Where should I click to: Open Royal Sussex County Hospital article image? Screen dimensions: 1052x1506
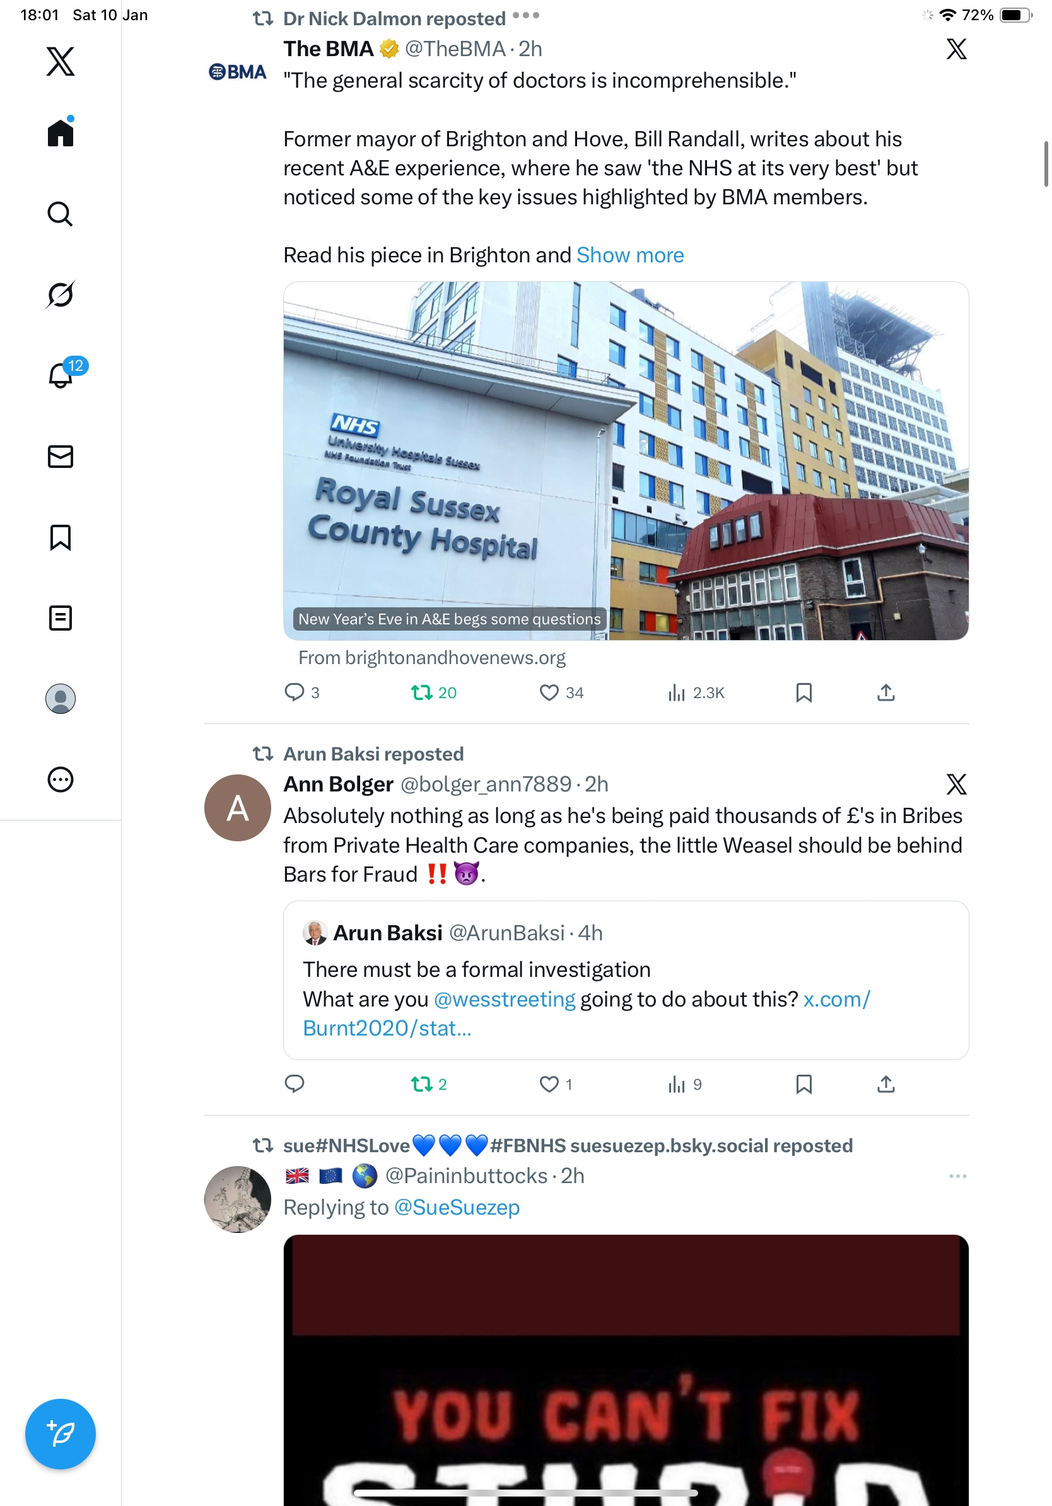[626, 460]
